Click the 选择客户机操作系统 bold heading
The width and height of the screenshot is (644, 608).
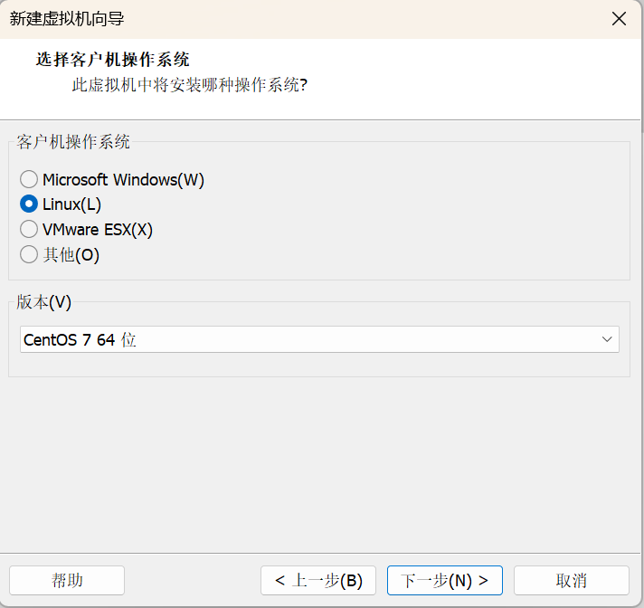point(112,60)
